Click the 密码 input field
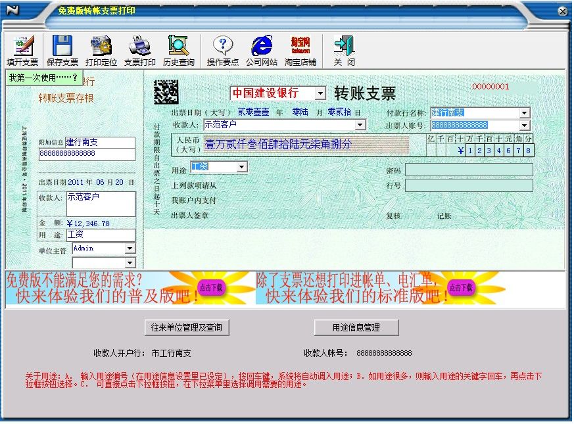Viewport: 574px width, 424px height. [x=469, y=170]
